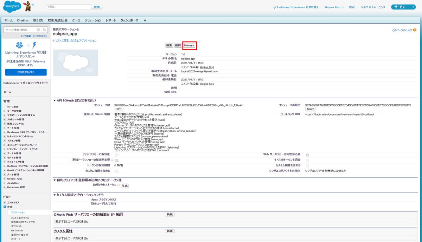Toggle 更新トークンフローの秘密が必要 checkbox
The height and width of the screenshot is (242, 422).
click(x=117, y=160)
